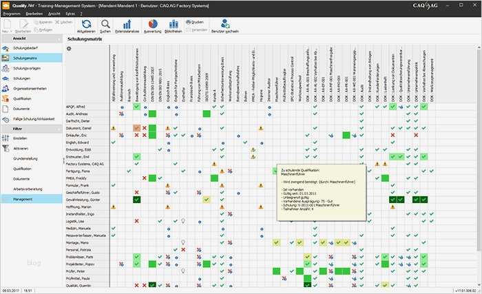This screenshot has width=482, height=294.
Task: Click the Drucken toolbar button
Action: 195,22
